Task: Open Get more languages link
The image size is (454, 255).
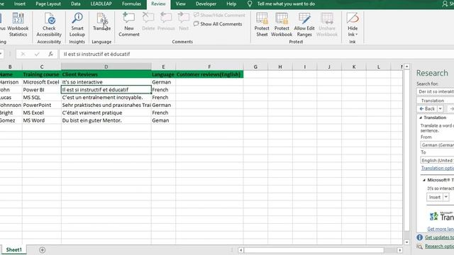Action: click(441, 229)
